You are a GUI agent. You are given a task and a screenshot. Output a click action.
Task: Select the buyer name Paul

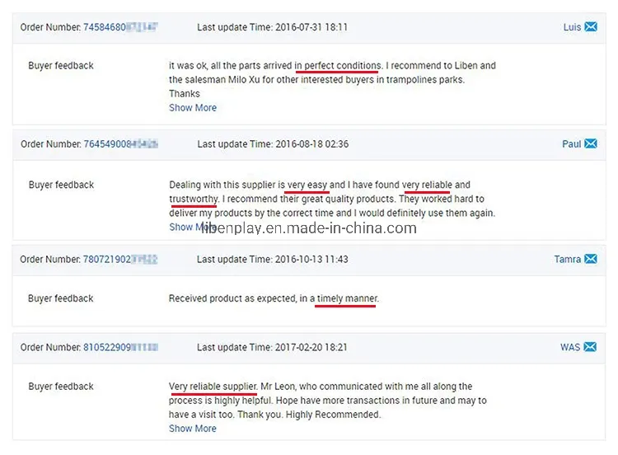571,143
